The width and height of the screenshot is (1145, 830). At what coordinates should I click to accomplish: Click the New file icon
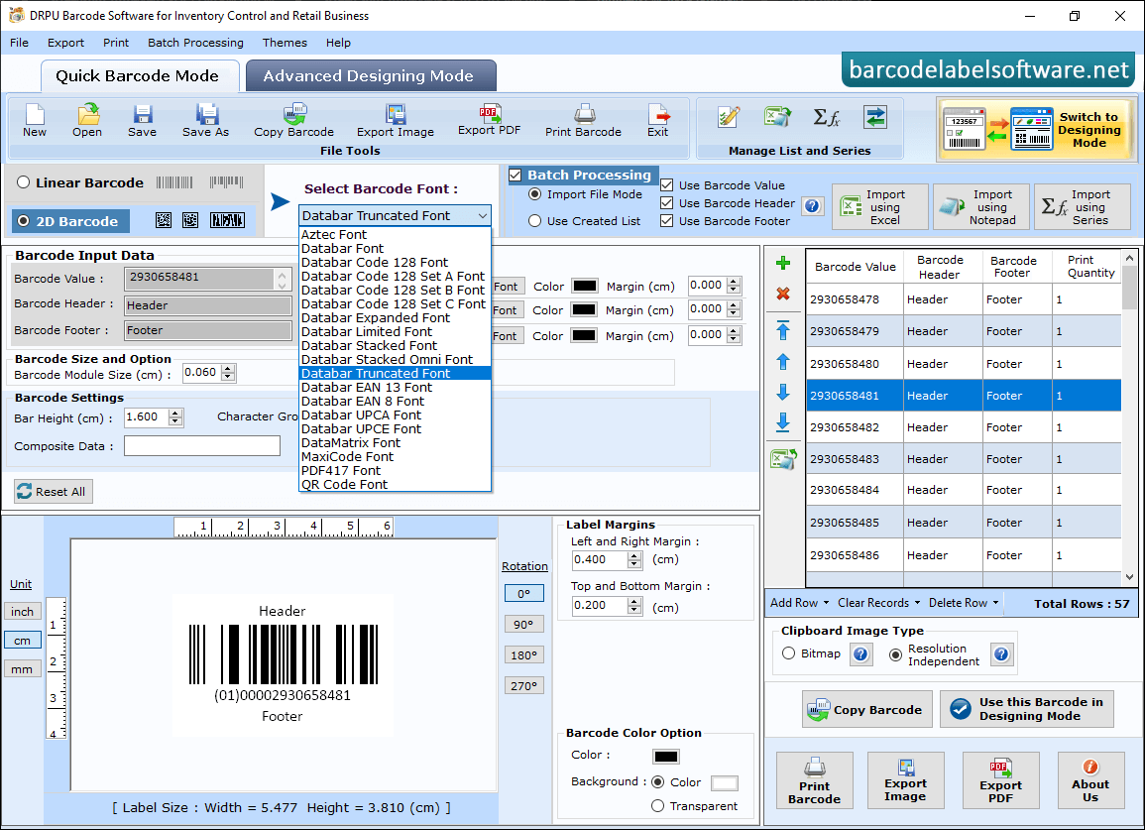tap(35, 115)
